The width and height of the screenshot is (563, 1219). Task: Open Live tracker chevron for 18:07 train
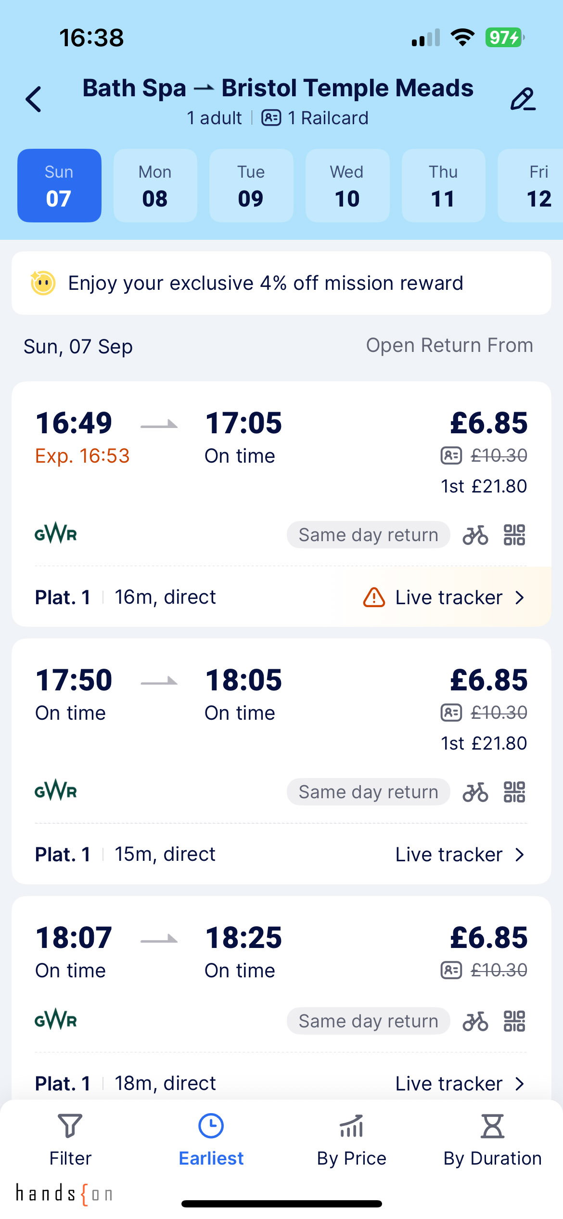pyautogui.click(x=520, y=1084)
